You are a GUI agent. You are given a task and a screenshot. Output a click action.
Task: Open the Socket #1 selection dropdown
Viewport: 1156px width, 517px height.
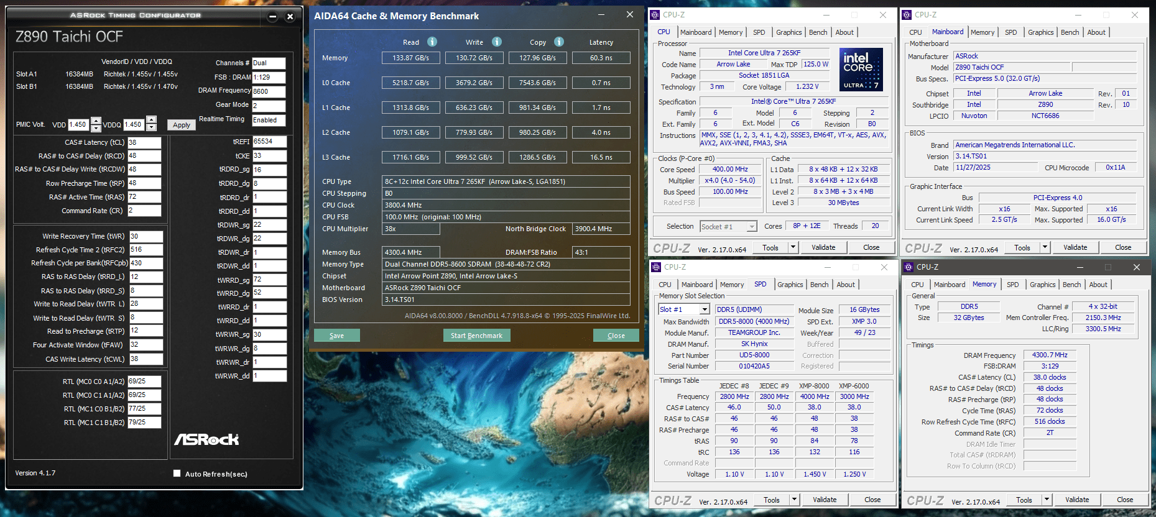pos(752,227)
